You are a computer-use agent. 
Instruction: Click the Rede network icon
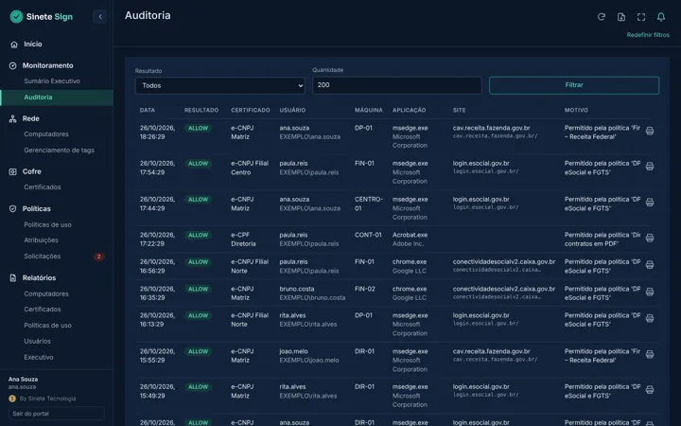(12, 118)
